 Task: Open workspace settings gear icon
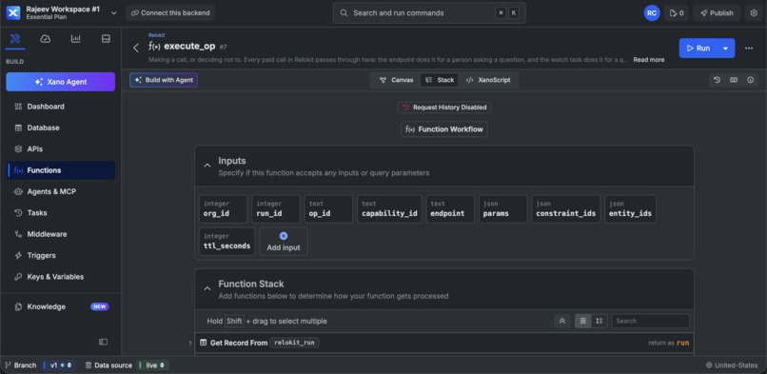click(754, 13)
